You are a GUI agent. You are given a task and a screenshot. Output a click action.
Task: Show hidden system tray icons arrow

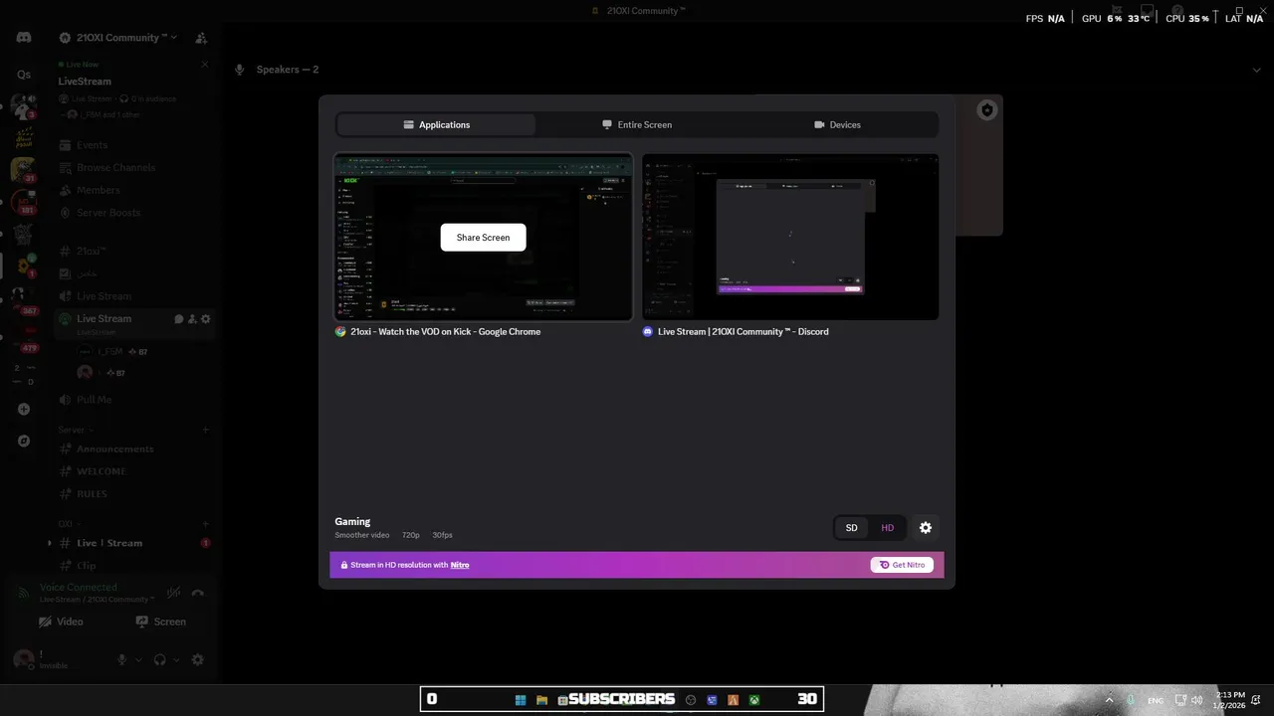(1109, 701)
